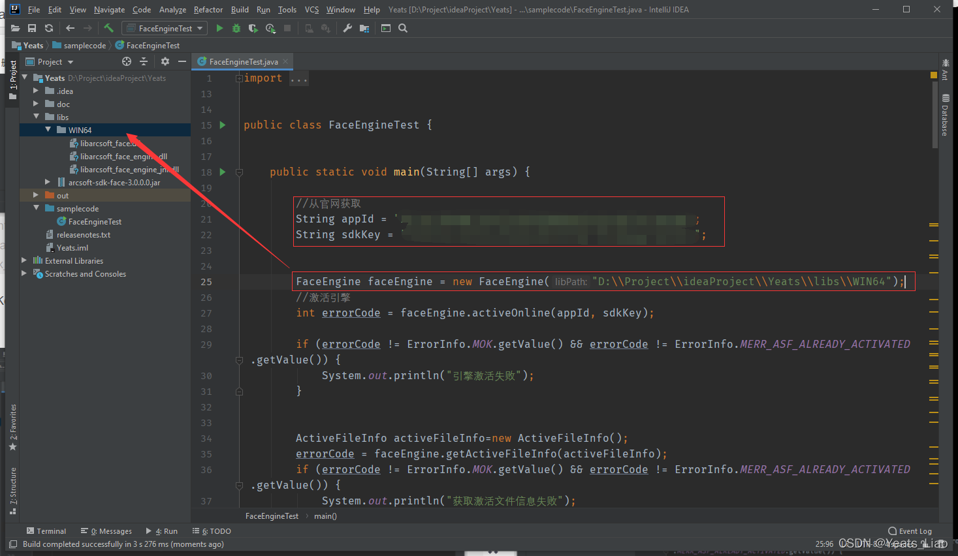Open the 4: Run tool window
The width and height of the screenshot is (958, 556).
(161, 531)
